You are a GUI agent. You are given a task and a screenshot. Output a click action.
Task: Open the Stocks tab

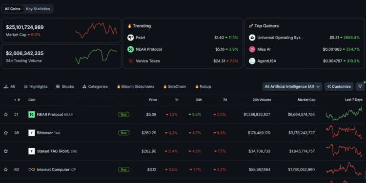tap(65, 86)
